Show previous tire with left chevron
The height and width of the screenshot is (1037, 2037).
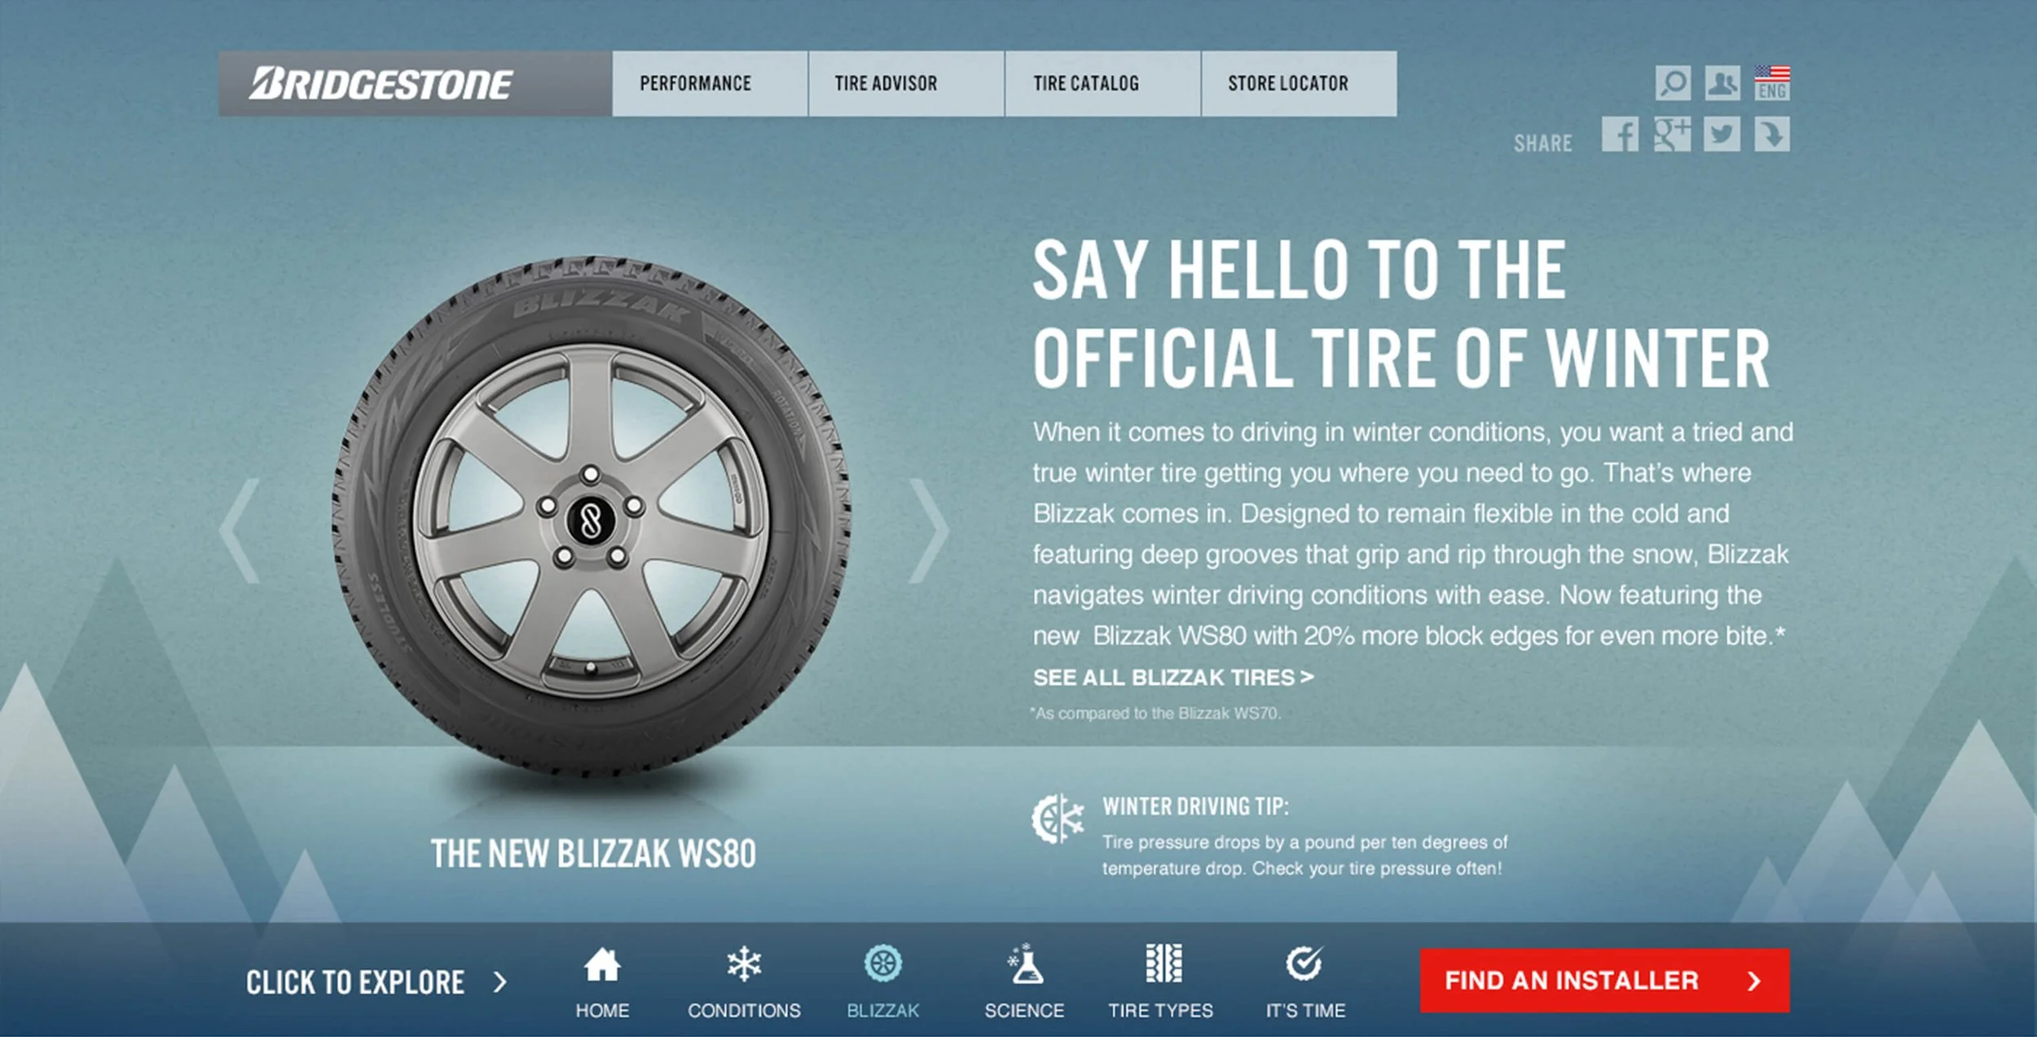tap(240, 530)
